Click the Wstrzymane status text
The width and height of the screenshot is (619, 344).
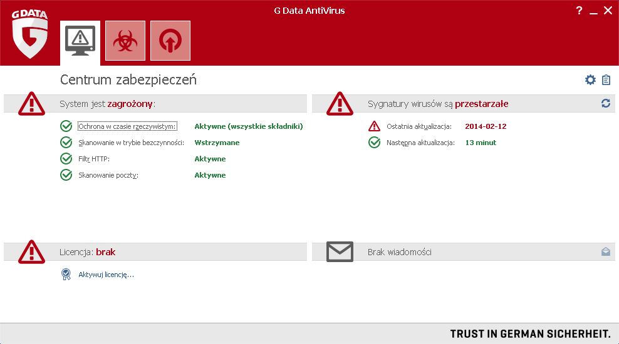coord(217,143)
